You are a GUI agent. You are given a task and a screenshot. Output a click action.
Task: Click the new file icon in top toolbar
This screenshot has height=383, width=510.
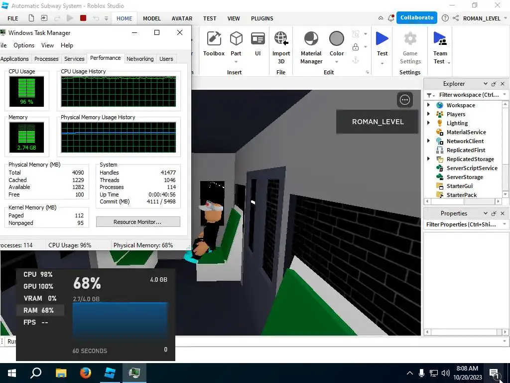[31, 18]
